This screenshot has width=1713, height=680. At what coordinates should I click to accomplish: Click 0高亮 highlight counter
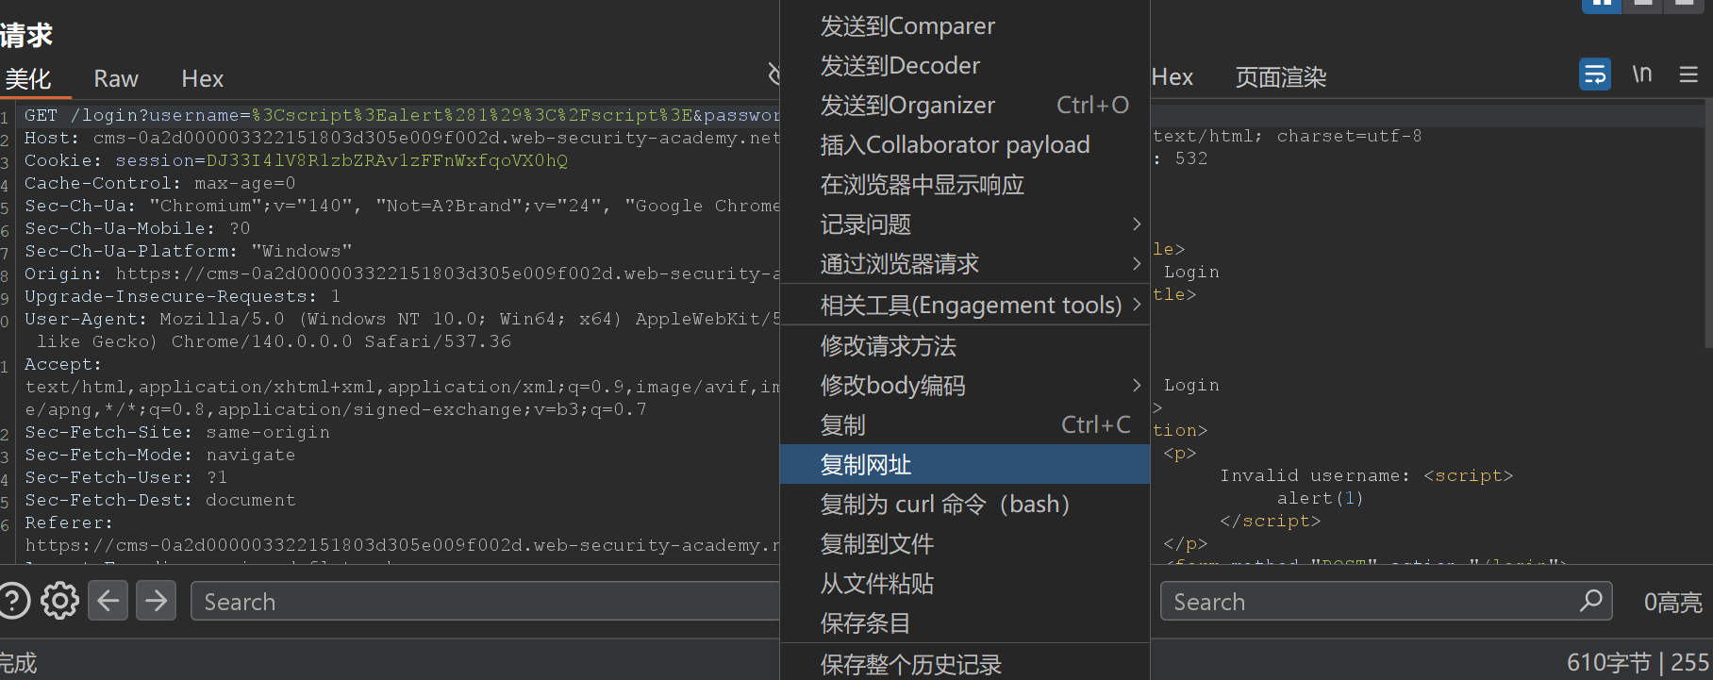tap(1672, 602)
